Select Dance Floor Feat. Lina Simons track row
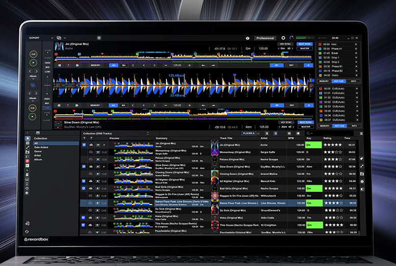This screenshot has height=266, width=396. click(219, 203)
